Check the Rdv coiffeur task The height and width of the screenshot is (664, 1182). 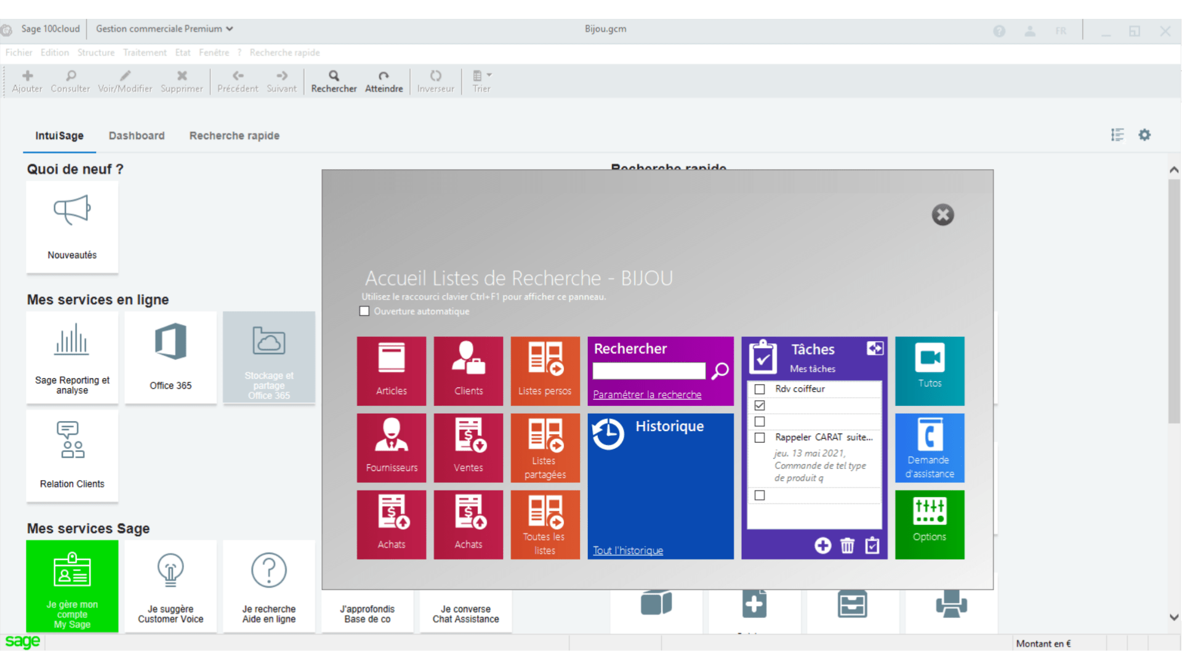point(760,389)
